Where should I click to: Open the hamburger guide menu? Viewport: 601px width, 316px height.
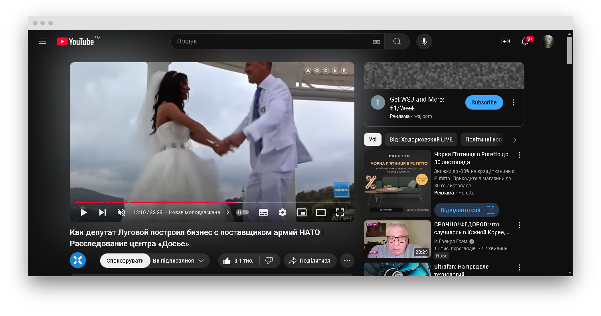(x=42, y=41)
